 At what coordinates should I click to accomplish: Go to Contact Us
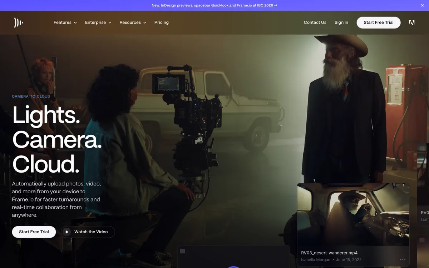click(315, 23)
